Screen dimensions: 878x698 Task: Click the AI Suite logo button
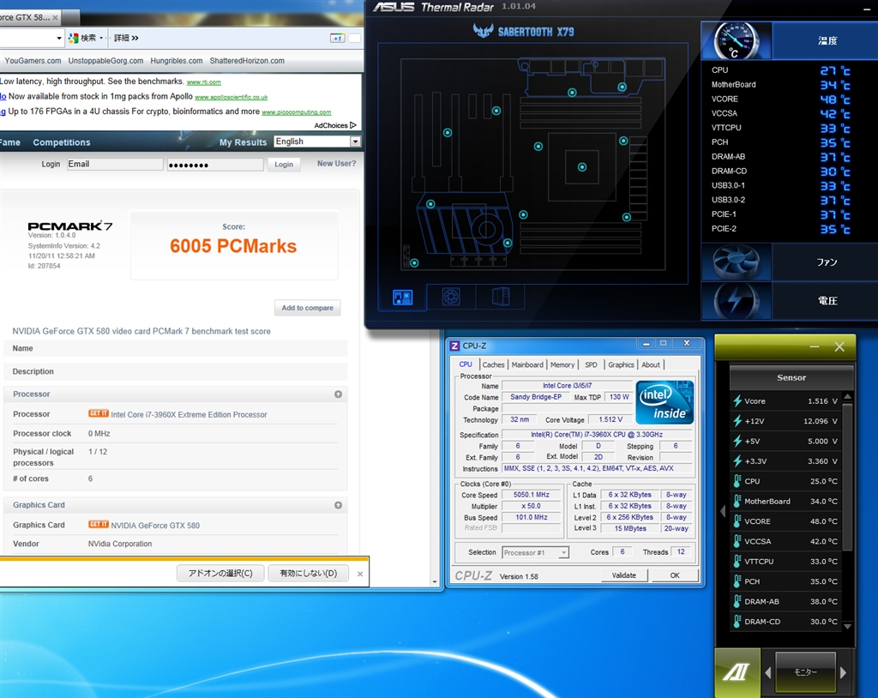[x=737, y=672]
